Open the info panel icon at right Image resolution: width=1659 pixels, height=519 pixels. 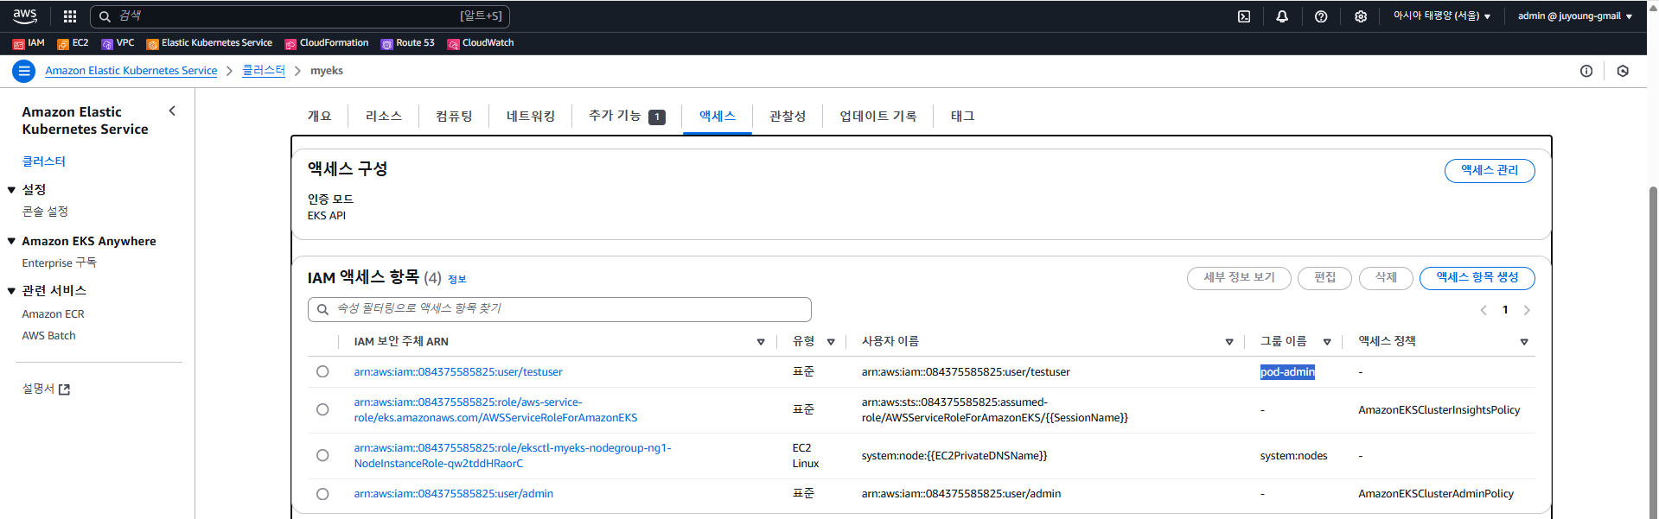click(1586, 71)
